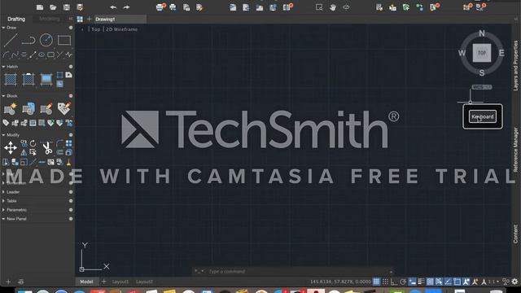Add a new drawing tab
This screenshot has width=521, height=293.
pos(89,20)
